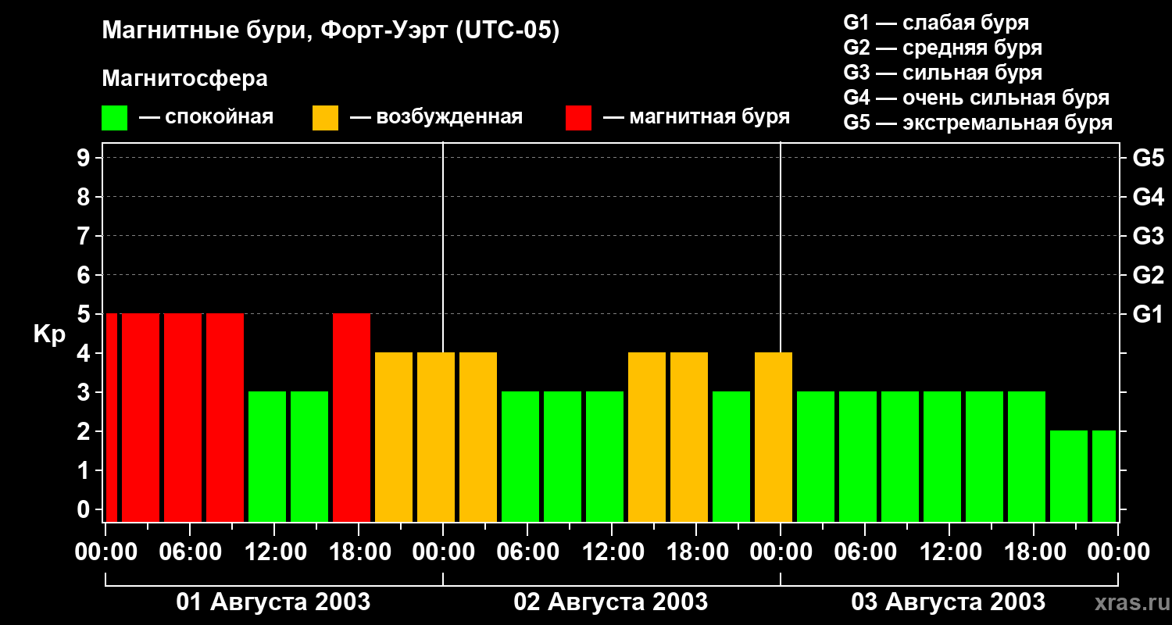Click the orange 'возбужденная' legend swatch
The height and width of the screenshot is (625, 1172).
click(325, 118)
